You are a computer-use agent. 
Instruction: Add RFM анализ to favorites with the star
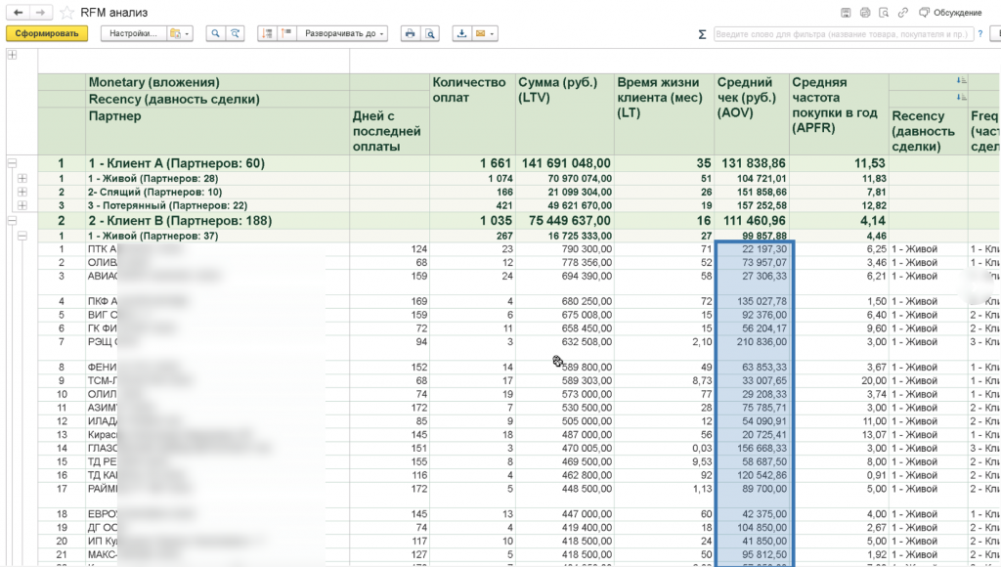coord(66,13)
